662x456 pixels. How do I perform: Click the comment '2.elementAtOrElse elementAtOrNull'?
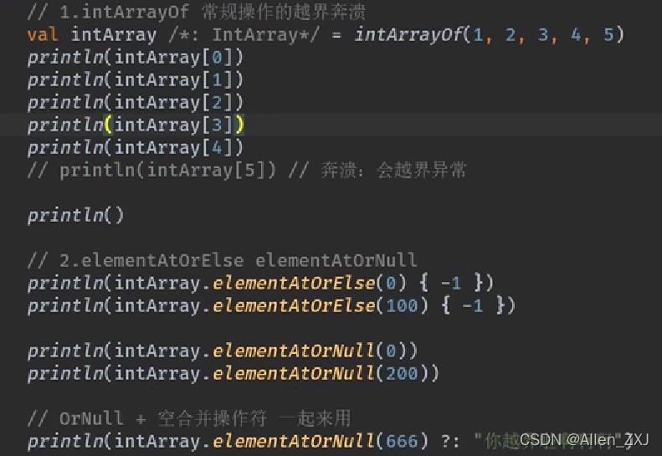point(223,260)
